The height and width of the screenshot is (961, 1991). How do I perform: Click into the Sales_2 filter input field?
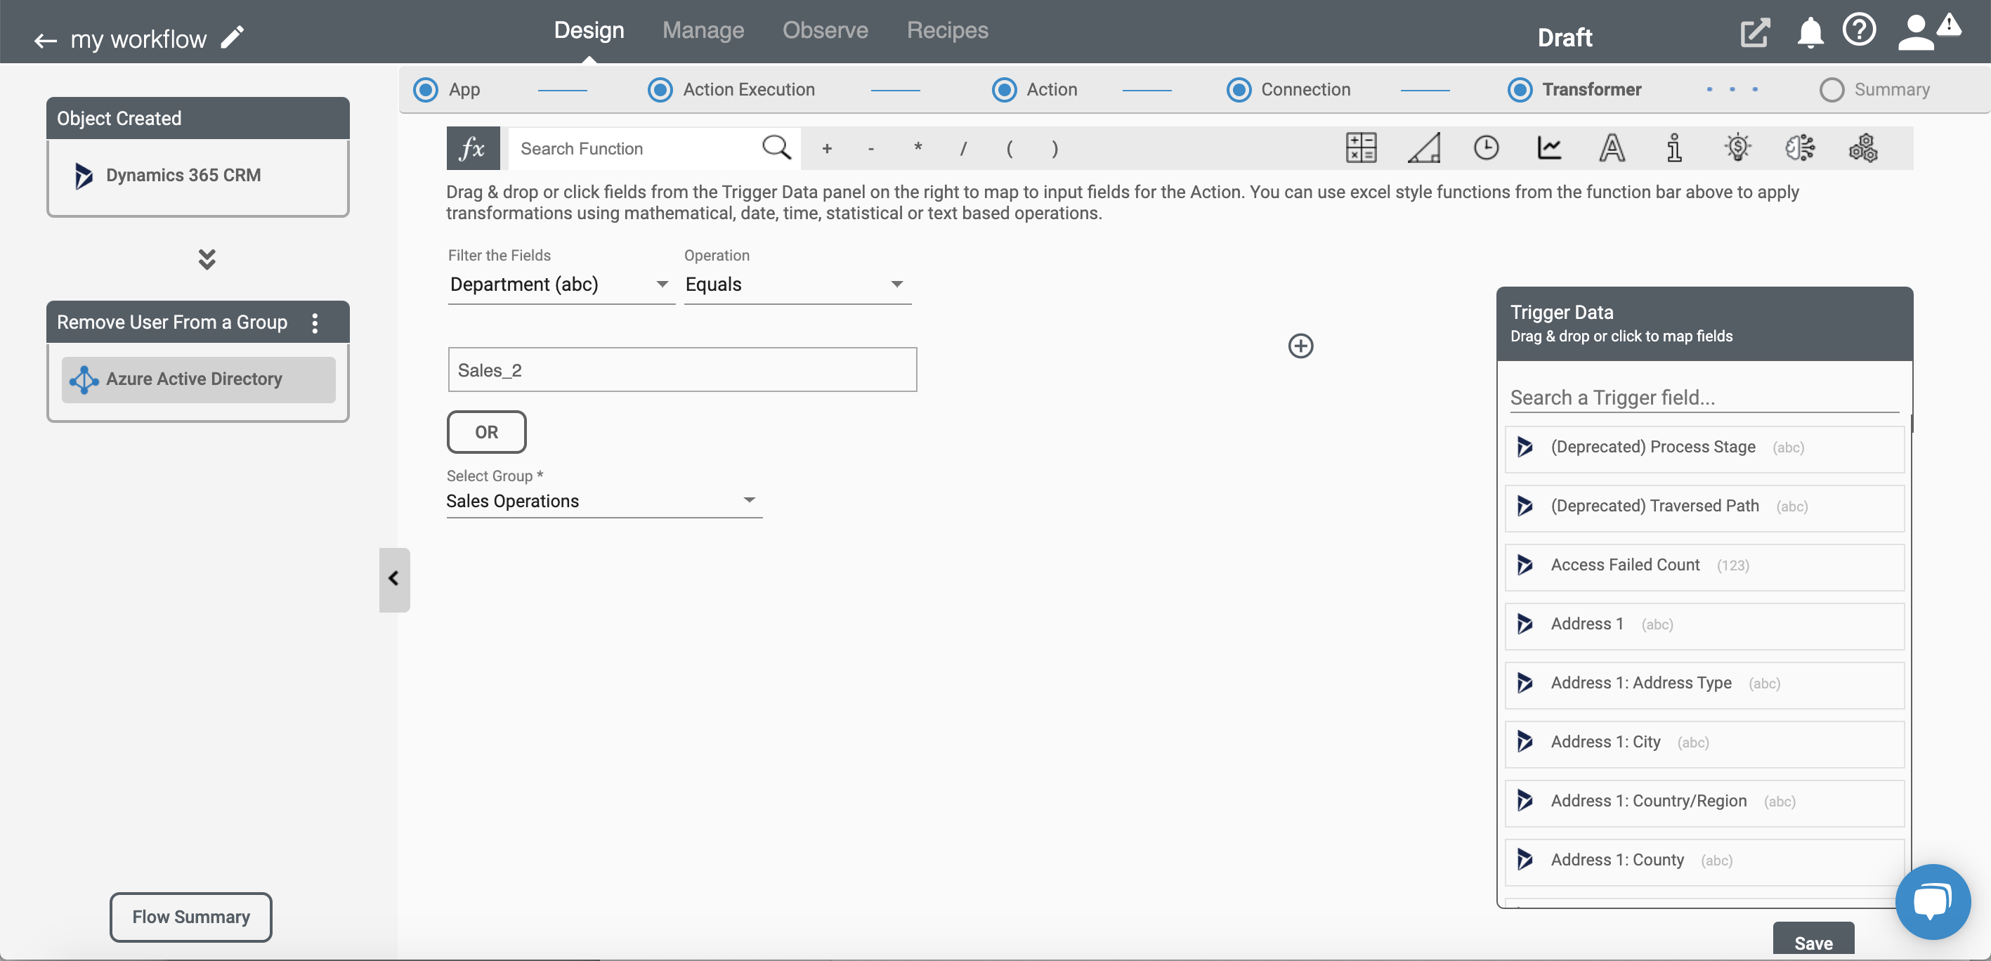pyautogui.click(x=682, y=368)
